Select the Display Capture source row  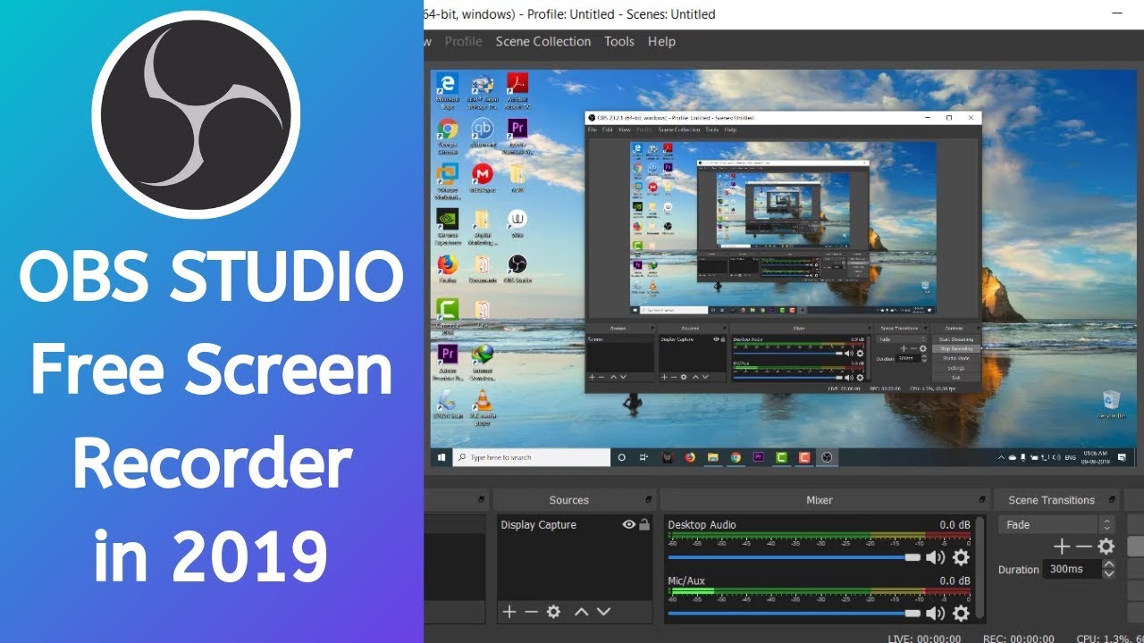tap(575, 525)
